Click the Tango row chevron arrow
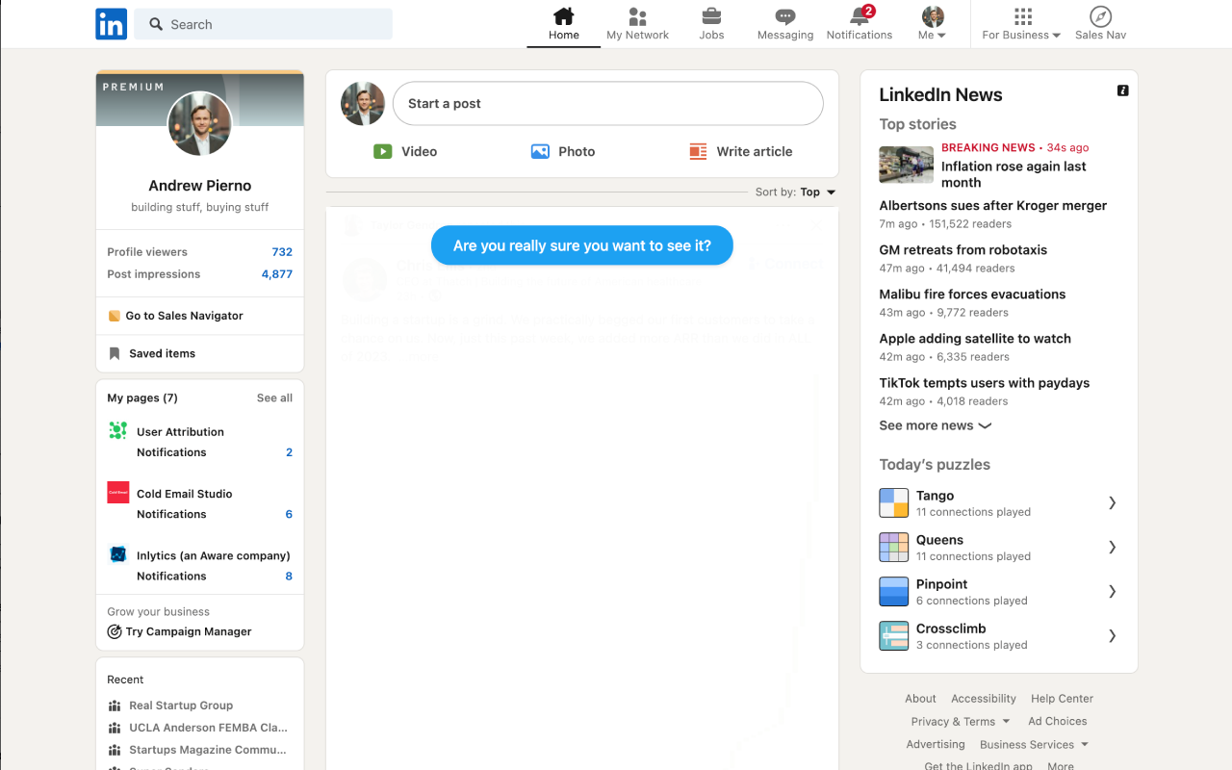The height and width of the screenshot is (770, 1232). (x=1113, y=502)
